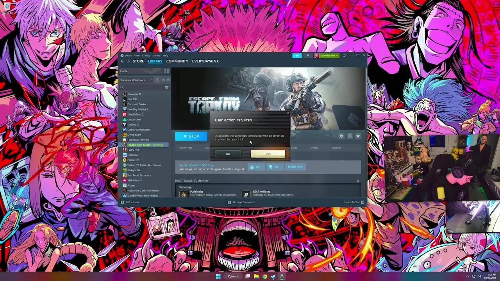
Task: Stop the running Escape from Tarkov
Action: point(191,136)
